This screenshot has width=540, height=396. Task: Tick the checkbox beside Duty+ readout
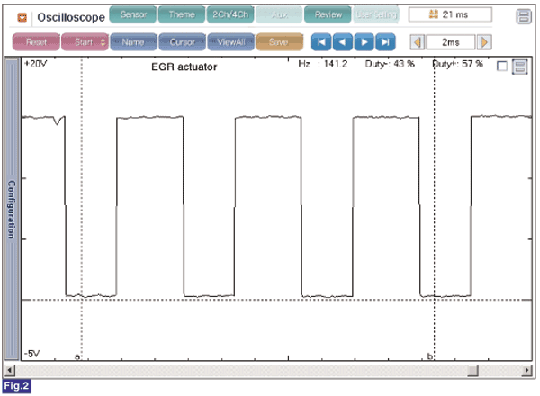click(502, 66)
